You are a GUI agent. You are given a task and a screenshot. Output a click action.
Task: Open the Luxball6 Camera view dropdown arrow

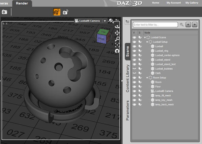point(105,21)
